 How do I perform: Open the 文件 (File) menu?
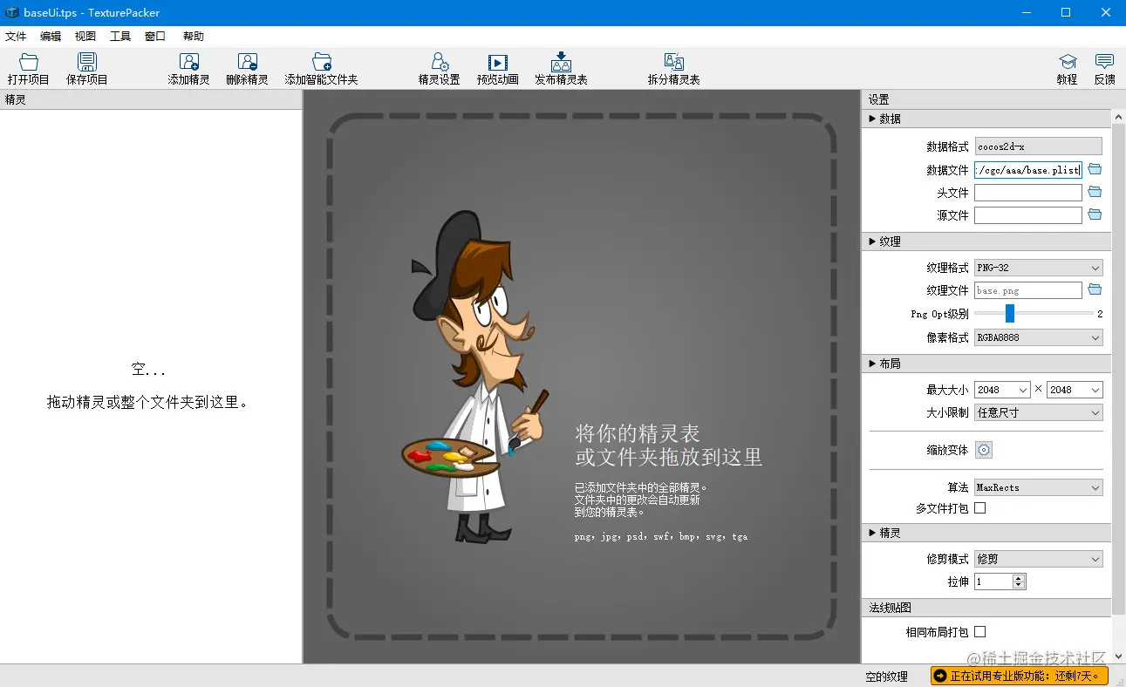pyautogui.click(x=16, y=37)
